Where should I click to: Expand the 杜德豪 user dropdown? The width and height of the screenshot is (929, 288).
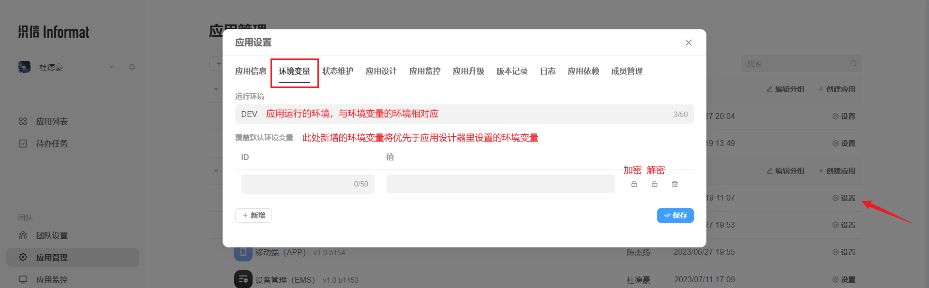(112, 67)
